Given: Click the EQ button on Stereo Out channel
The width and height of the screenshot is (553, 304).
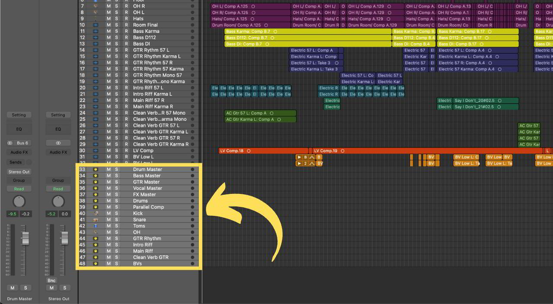Looking at the screenshot, I should (58, 129).
